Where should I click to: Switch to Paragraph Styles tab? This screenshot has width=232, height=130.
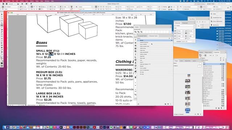coord(142,36)
